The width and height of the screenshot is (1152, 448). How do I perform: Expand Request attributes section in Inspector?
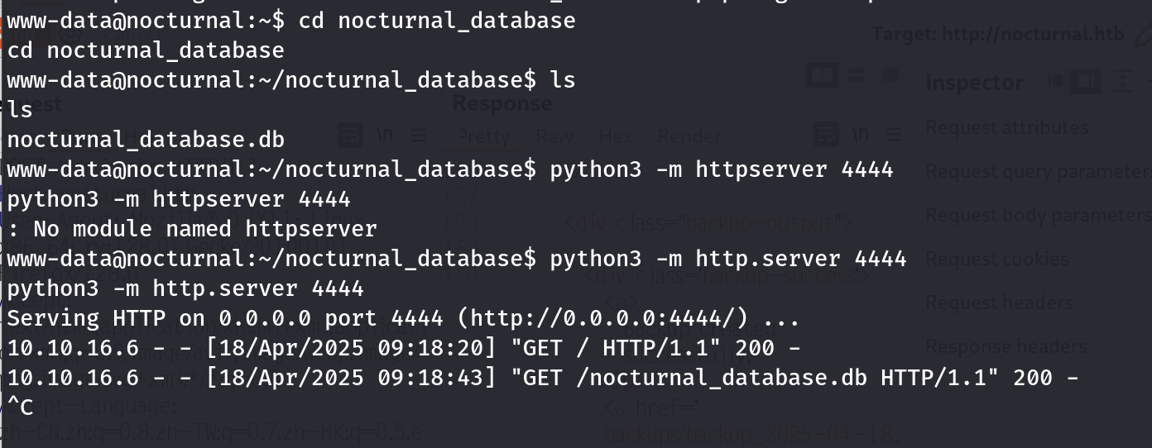(x=1006, y=127)
